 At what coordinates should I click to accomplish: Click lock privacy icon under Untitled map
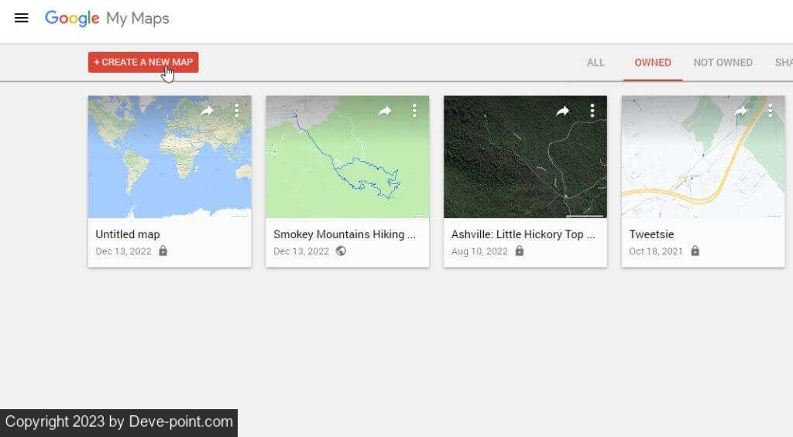pos(163,251)
